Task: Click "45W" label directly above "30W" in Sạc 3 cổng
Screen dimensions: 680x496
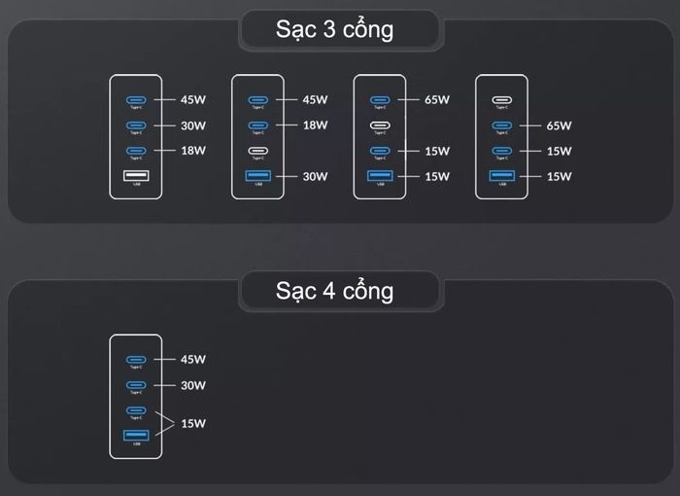Action: [193, 100]
